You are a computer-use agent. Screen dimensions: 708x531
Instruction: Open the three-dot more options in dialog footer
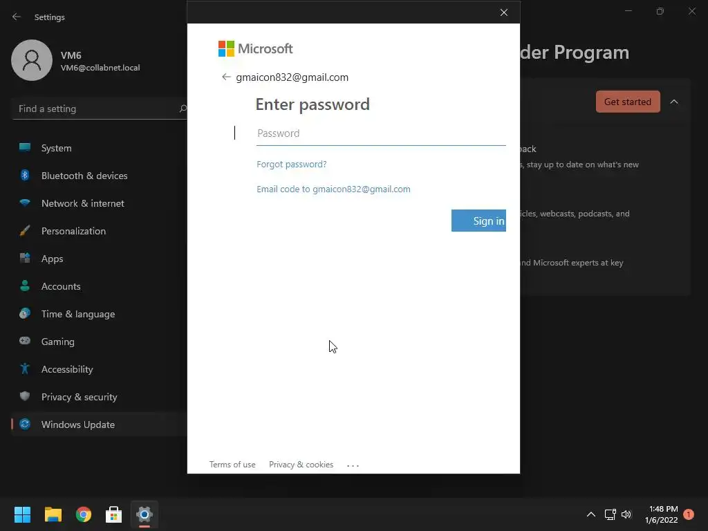tap(353, 465)
